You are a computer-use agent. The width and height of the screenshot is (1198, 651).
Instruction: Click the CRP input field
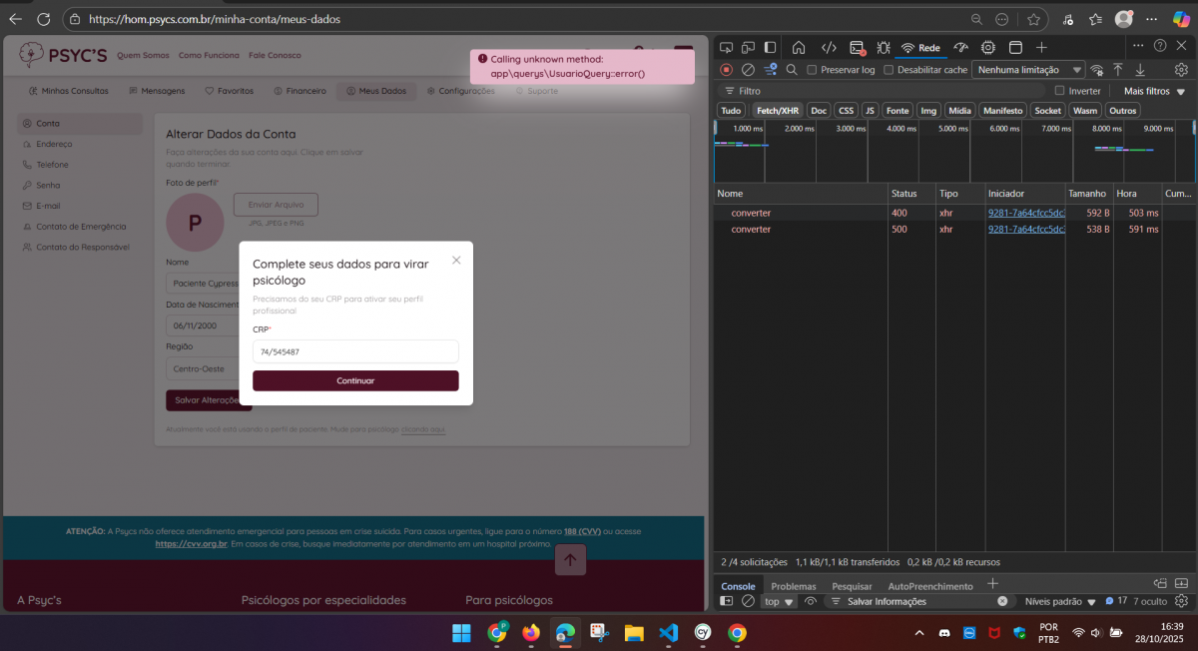(355, 351)
